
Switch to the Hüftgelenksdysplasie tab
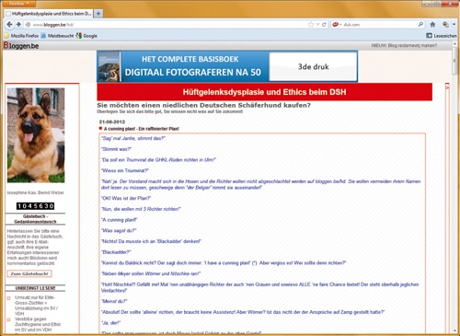49,14
